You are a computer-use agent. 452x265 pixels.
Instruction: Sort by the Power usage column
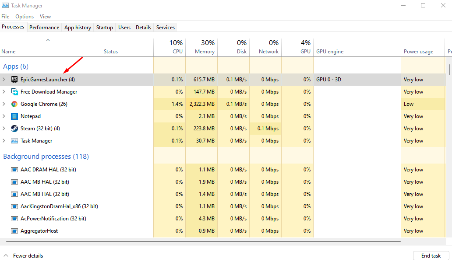[423, 48]
